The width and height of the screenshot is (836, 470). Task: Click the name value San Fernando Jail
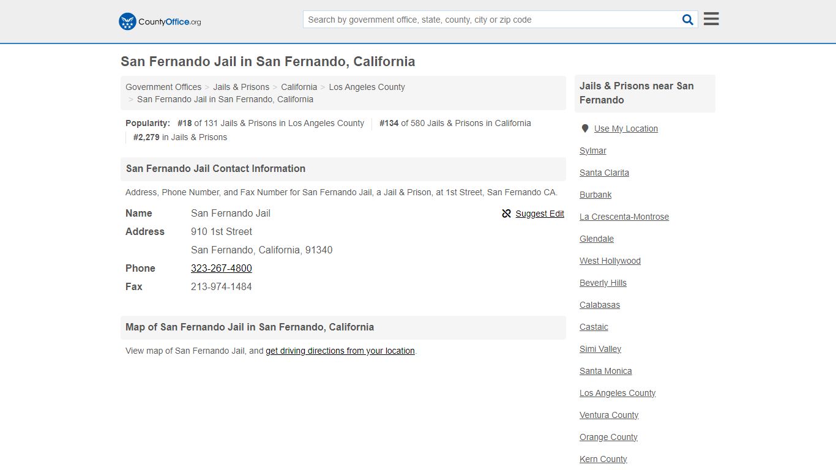click(x=231, y=213)
